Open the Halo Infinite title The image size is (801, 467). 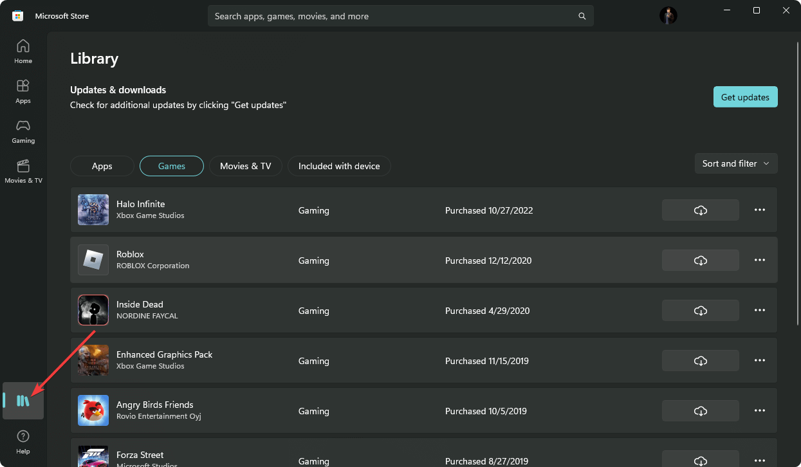tap(140, 204)
